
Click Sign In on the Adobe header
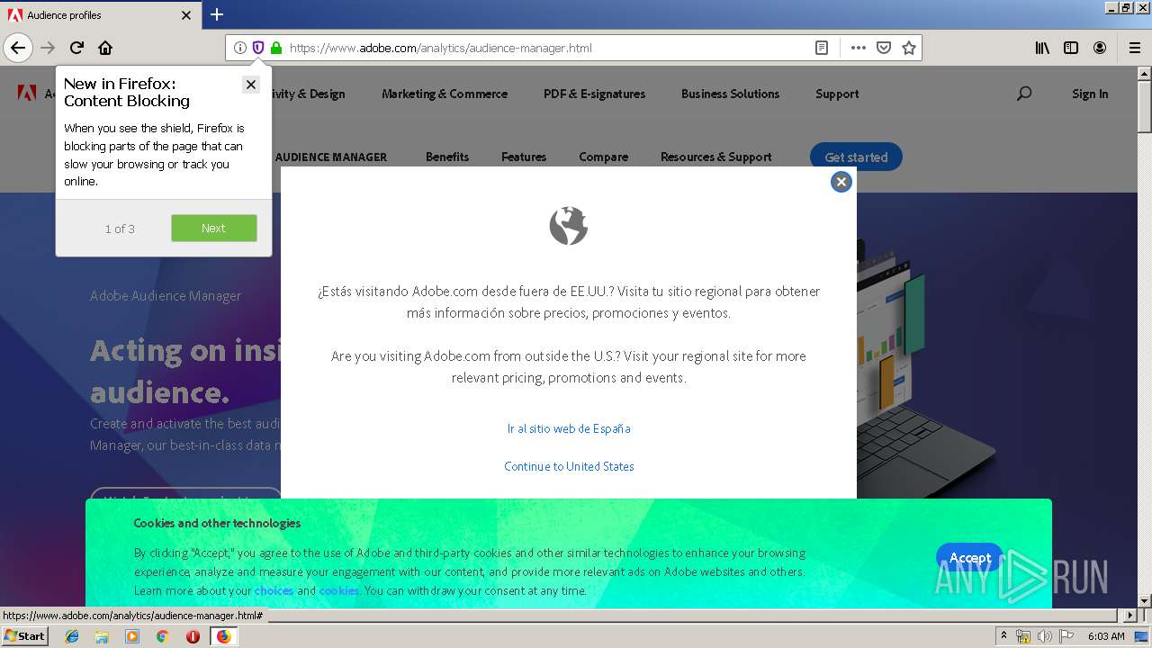click(x=1090, y=94)
